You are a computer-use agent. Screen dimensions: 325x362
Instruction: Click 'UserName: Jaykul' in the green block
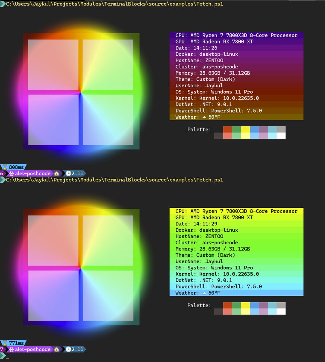pyautogui.click(x=199, y=261)
